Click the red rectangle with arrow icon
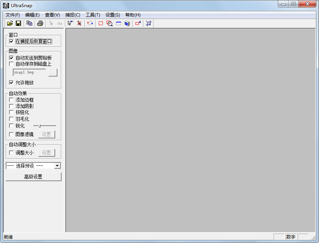 (138, 23)
